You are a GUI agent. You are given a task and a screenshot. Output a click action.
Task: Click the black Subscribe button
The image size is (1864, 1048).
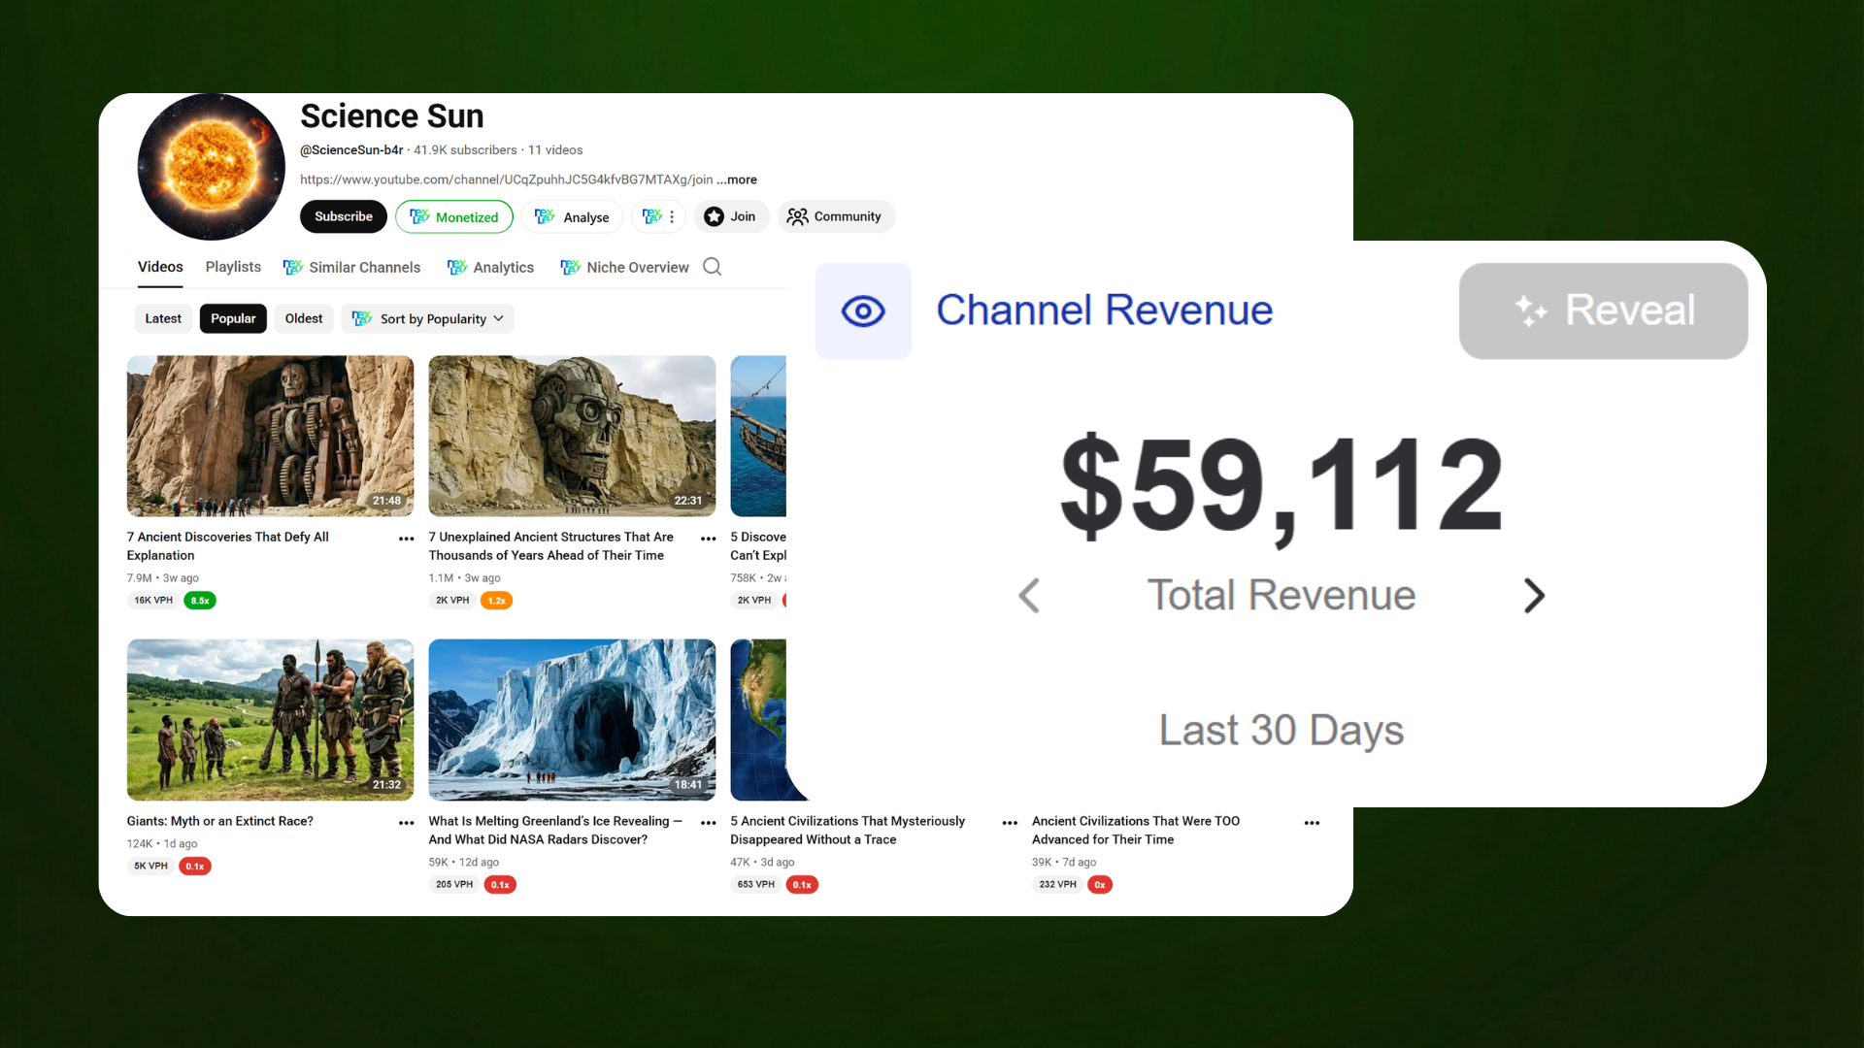[x=343, y=216]
